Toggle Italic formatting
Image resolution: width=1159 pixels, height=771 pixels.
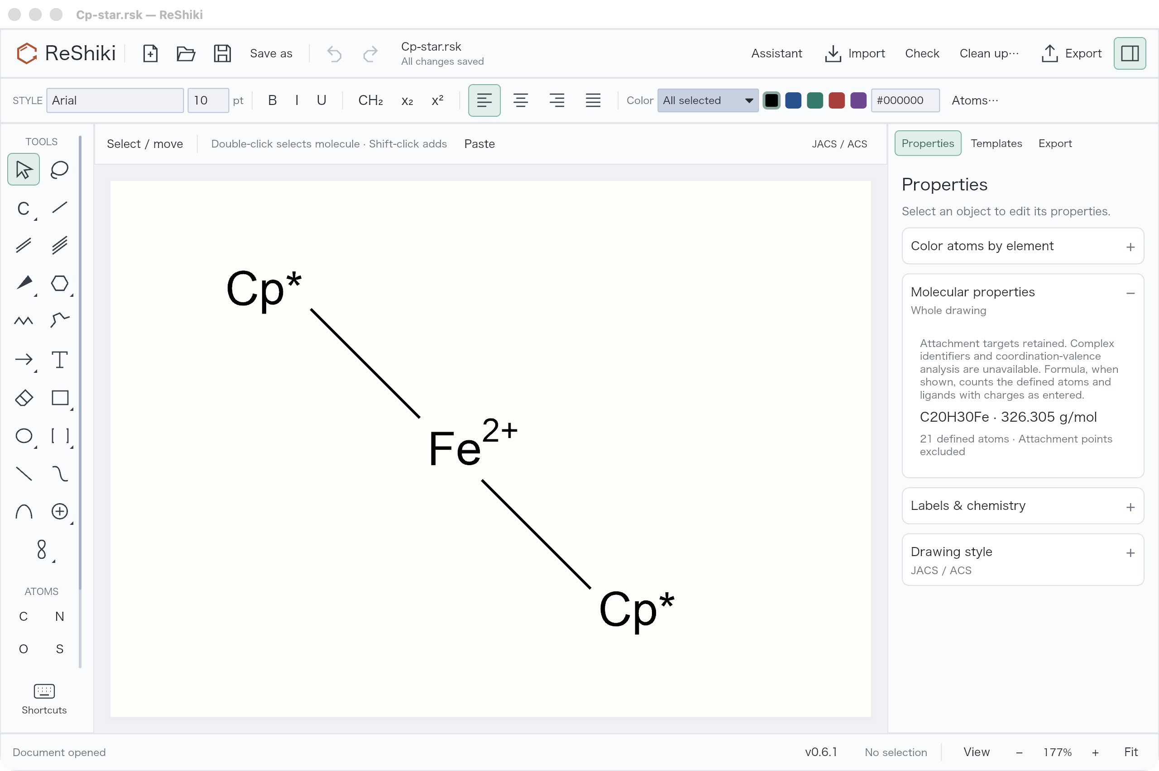297,100
